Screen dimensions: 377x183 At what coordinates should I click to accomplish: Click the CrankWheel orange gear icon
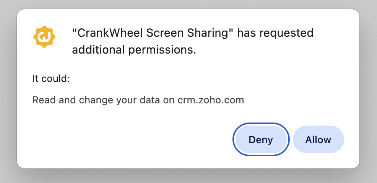[x=45, y=37]
